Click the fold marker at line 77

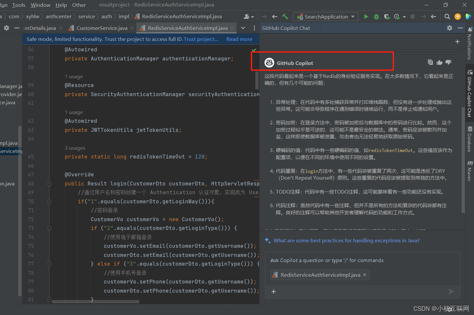coord(49,263)
